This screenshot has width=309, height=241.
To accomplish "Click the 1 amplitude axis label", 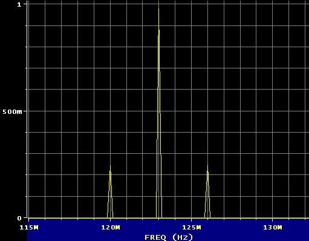I will (19, 4).
